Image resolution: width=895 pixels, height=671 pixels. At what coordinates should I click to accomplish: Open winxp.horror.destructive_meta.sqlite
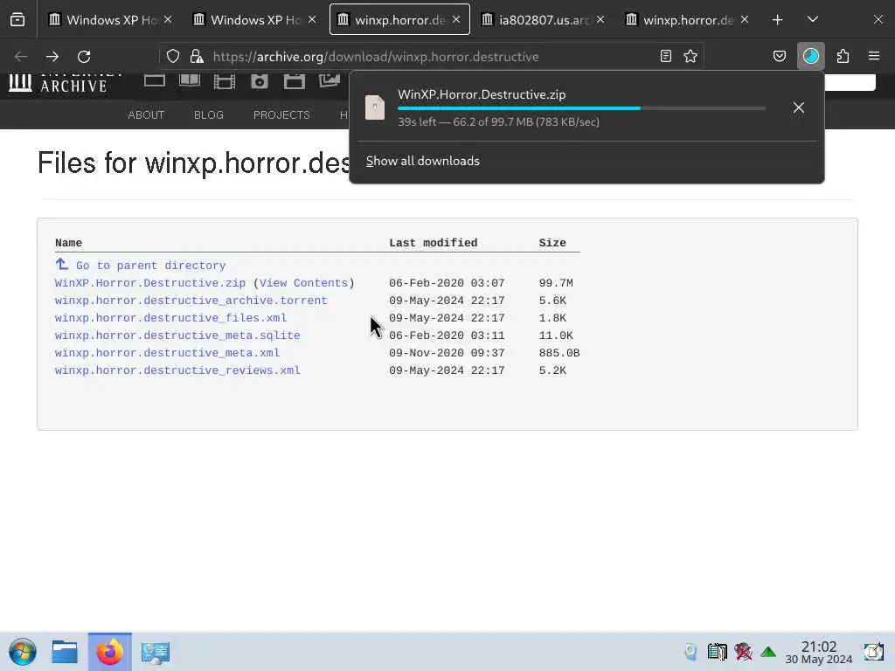coord(177,335)
